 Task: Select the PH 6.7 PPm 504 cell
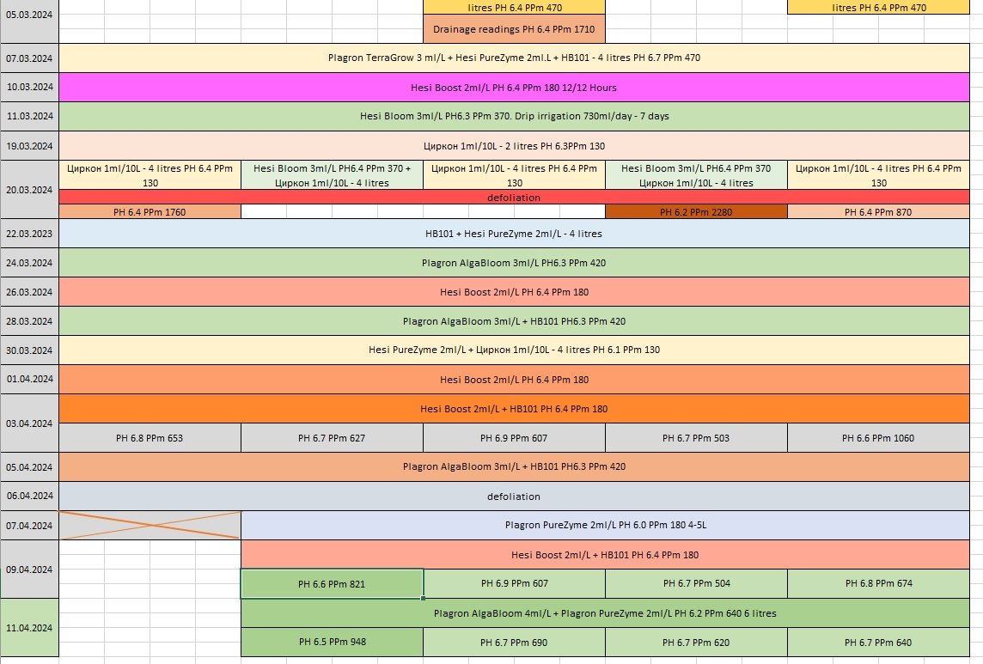click(x=696, y=584)
